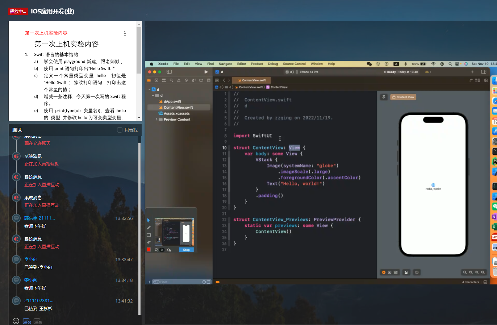This screenshot has height=325, width=497.
Task: Toggle the Xcode navigator sidebar icon
Action: pos(169,72)
